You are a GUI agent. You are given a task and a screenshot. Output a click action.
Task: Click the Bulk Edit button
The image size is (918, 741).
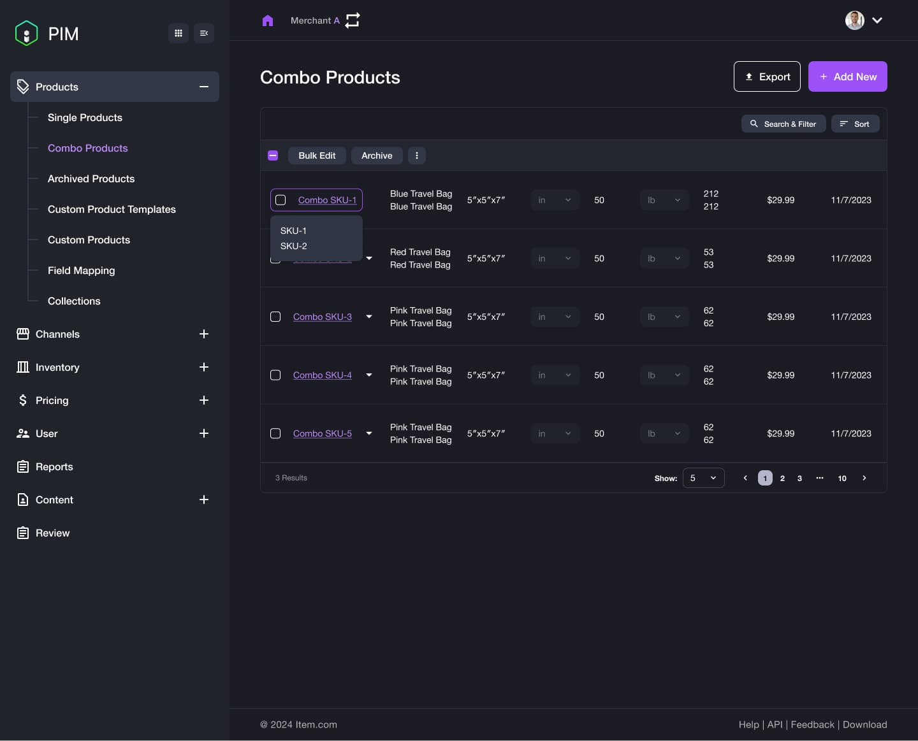[317, 155]
